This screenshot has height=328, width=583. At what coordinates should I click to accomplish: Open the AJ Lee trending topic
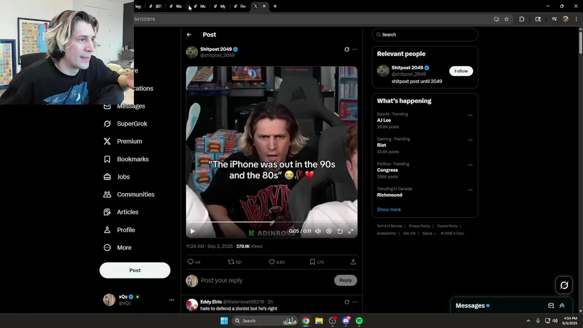pos(384,120)
